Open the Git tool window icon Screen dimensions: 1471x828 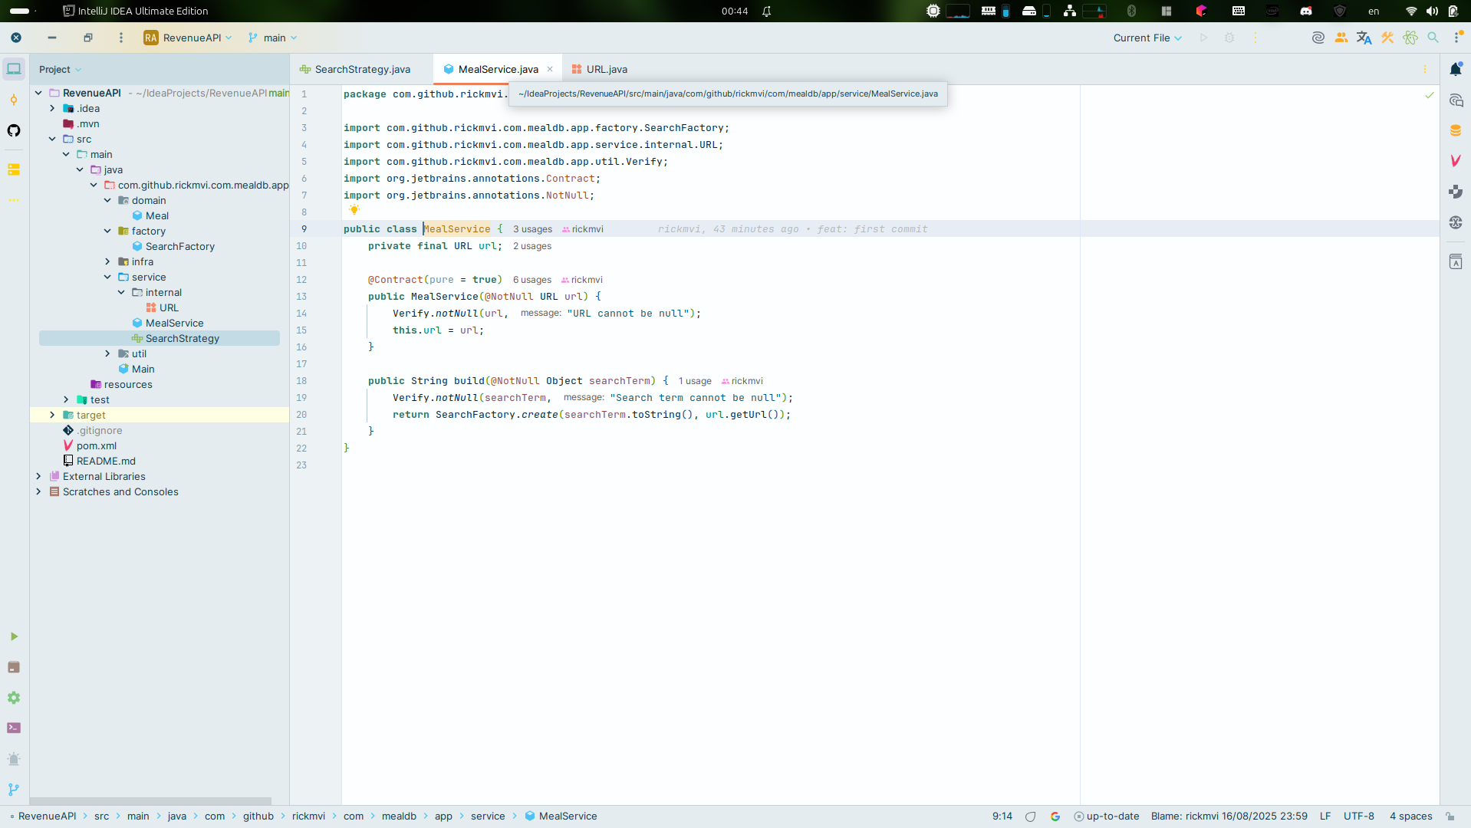pos(14,789)
